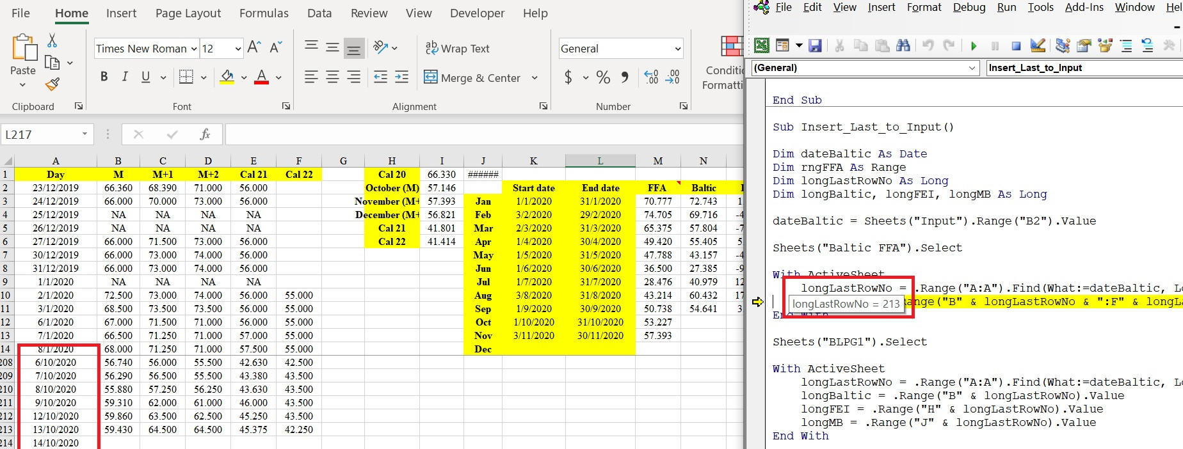The height and width of the screenshot is (449, 1183).
Task: Open the Run menu in VBA editor
Action: (x=1006, y=7)
